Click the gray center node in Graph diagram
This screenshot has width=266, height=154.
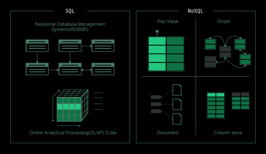[225, 52]
